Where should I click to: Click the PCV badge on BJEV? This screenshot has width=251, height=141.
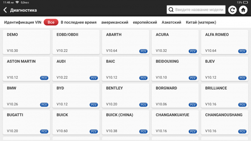pos(242,78)
